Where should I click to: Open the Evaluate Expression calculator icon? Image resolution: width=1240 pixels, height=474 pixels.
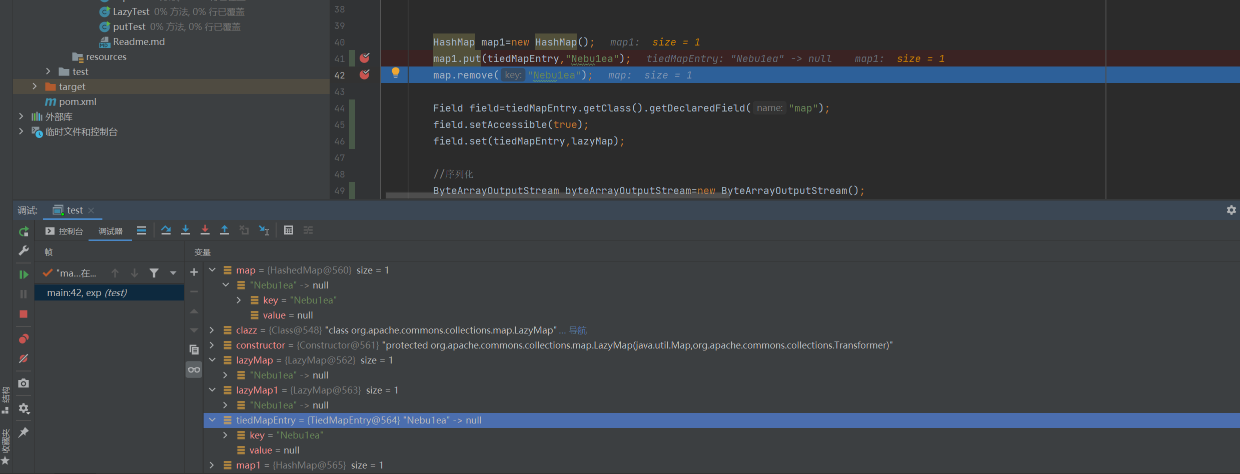pos(289,230)
